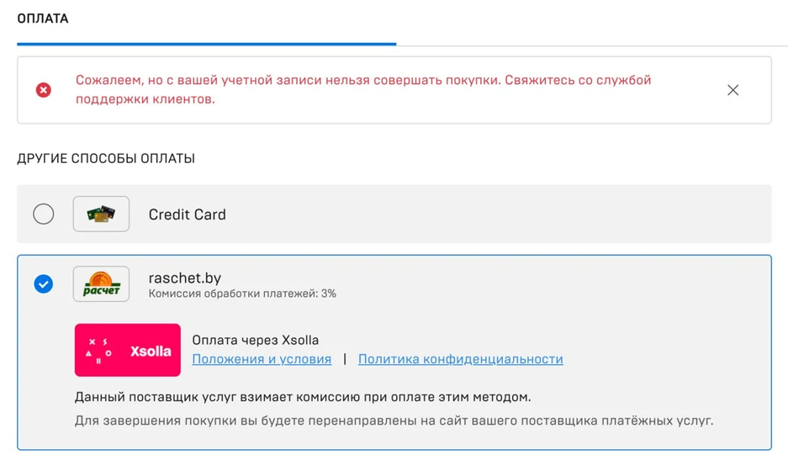Click the Credit Card label text

pyautogui.click(x=187, y=214)
